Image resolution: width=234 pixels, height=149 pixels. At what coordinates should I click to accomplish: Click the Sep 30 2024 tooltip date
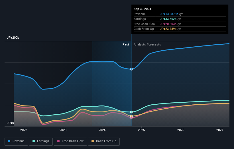click(x=143, y=9)
